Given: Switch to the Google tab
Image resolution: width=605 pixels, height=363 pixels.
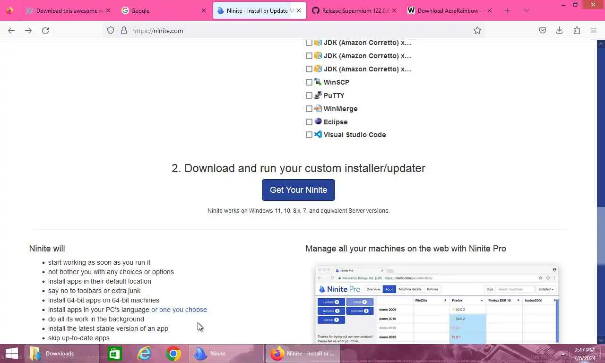Looking at the screenshot, I should click(163, 10).
